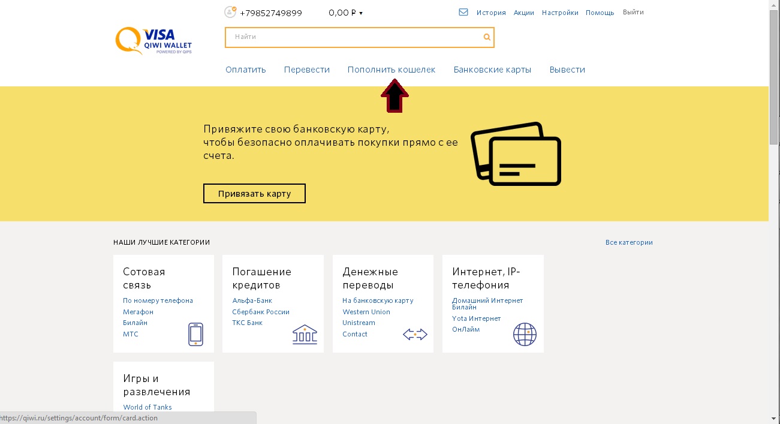Select World of Tanks link
Screen dimensions: 780x424
point(147,407)
